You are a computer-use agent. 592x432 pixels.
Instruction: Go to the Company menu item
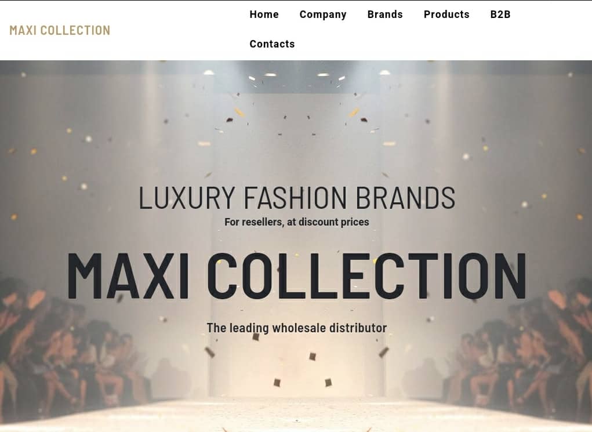tap(323, 14)
